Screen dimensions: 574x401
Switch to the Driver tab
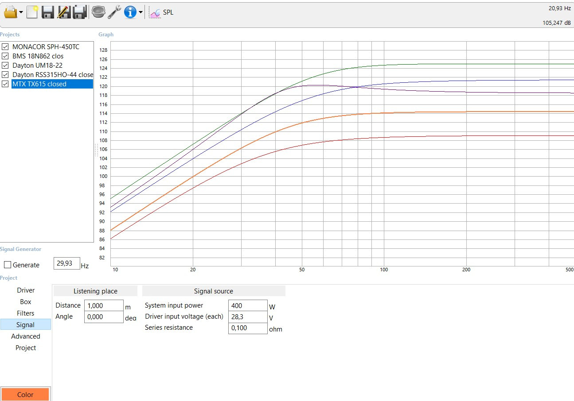pos(26,290)
